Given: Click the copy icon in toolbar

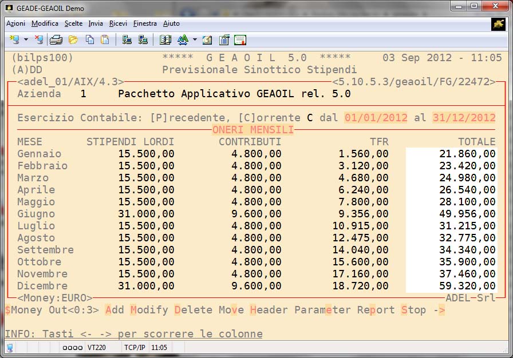Looking at the screenshot, I should [x=89, y=40].
